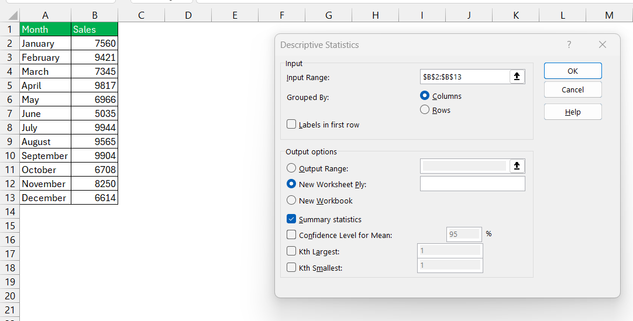Select the August cell
This screenshot has width=633, height=321.
point(45,141)
